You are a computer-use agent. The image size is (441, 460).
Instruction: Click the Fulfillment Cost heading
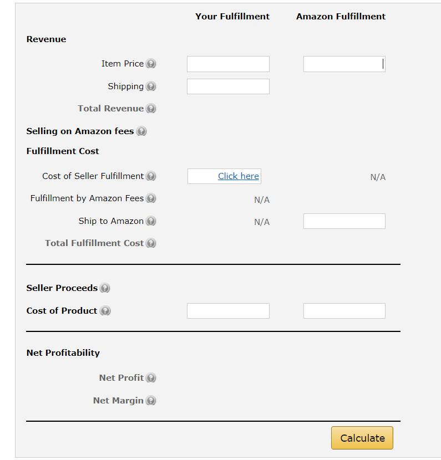tap(63, 151)
